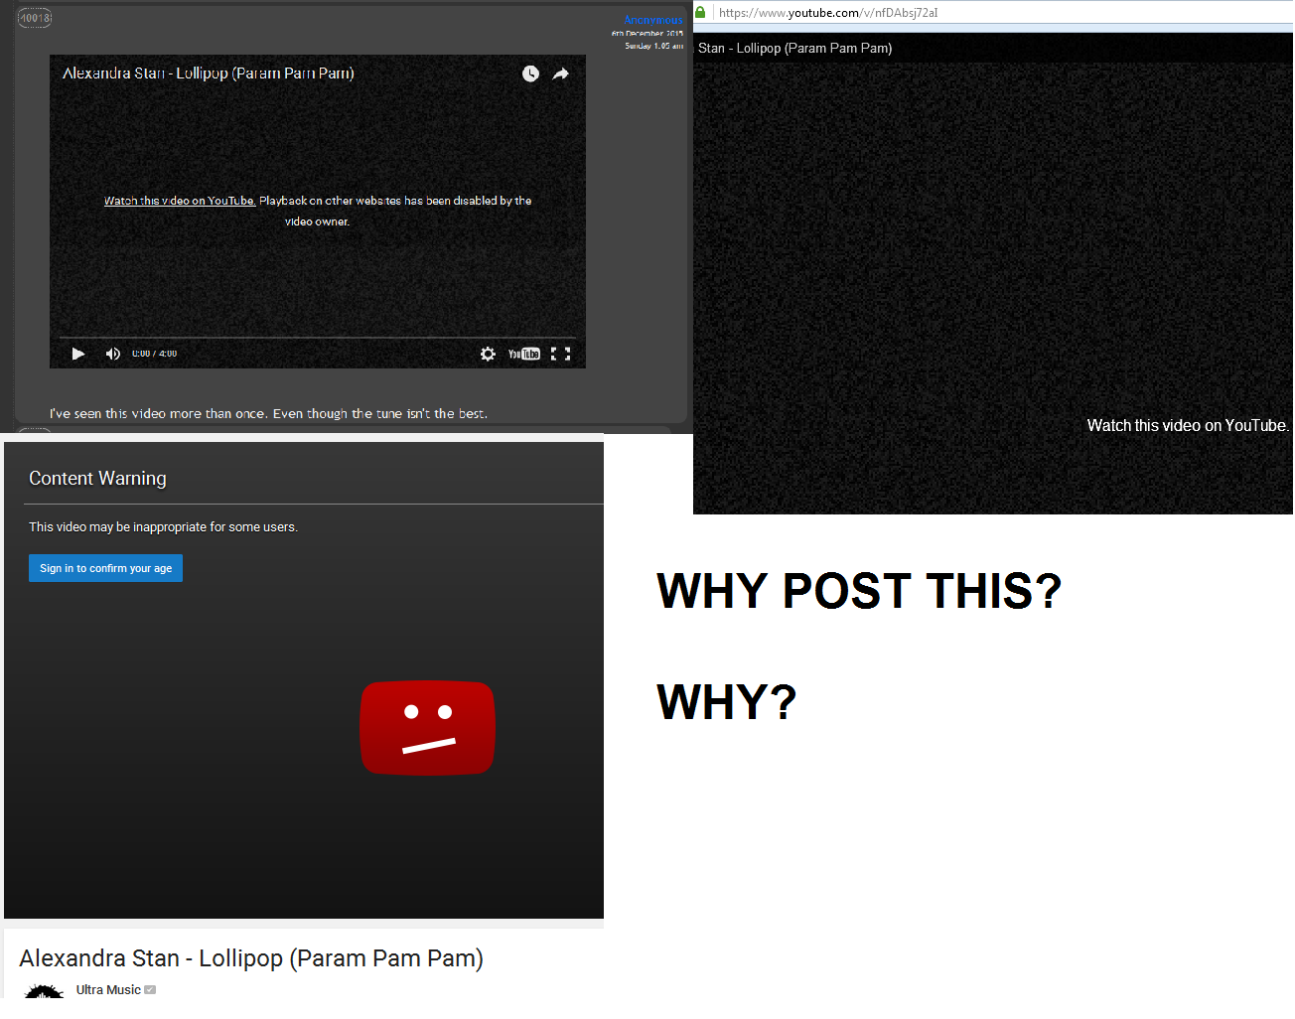This screenshot has height=1019, width=1295.
Task: Open the embedded video title link
Action: (209, 73)
